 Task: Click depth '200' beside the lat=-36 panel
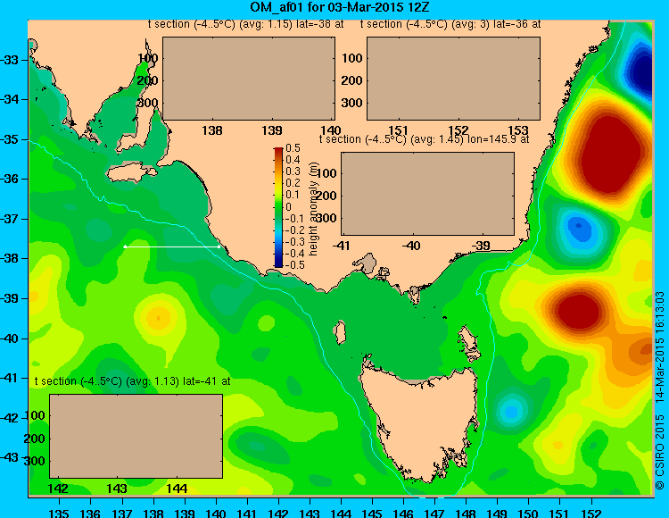pyautogui.click(x=352, y=80)
